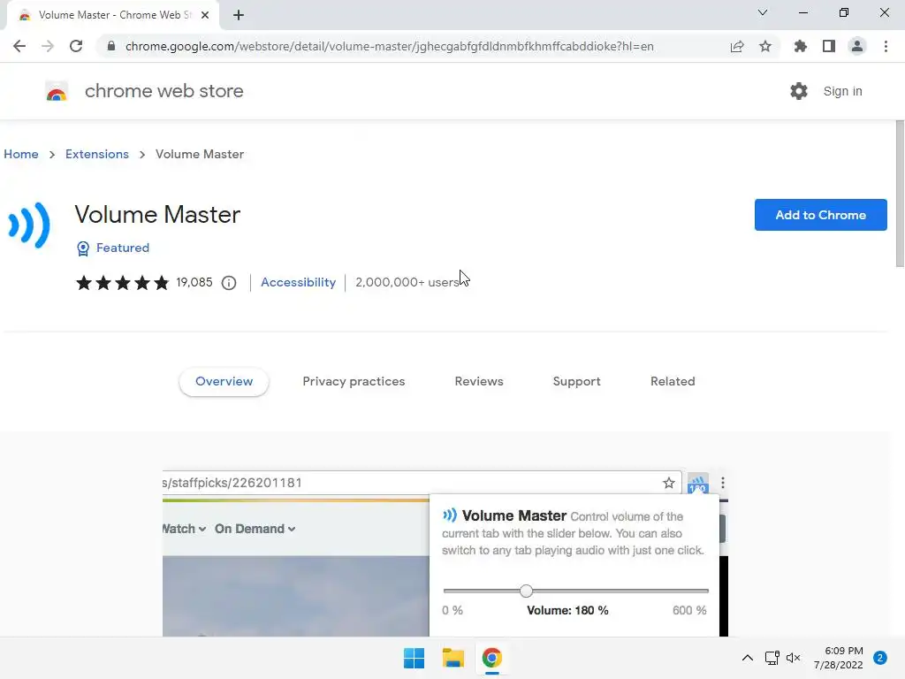Screen dimensions: 905x679
Task: Open notification center badge
Action: pyautogui.click(x=879, y=658)
